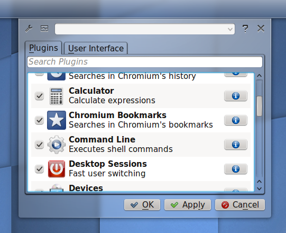Click 'Searches in Chromium's history' text

(x=132, y=76)
